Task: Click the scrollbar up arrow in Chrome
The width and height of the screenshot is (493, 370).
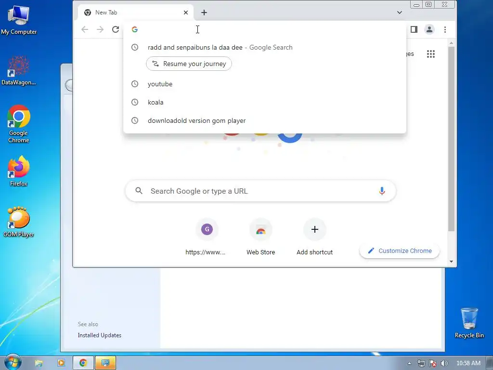Action: click(x=451, y=43)
